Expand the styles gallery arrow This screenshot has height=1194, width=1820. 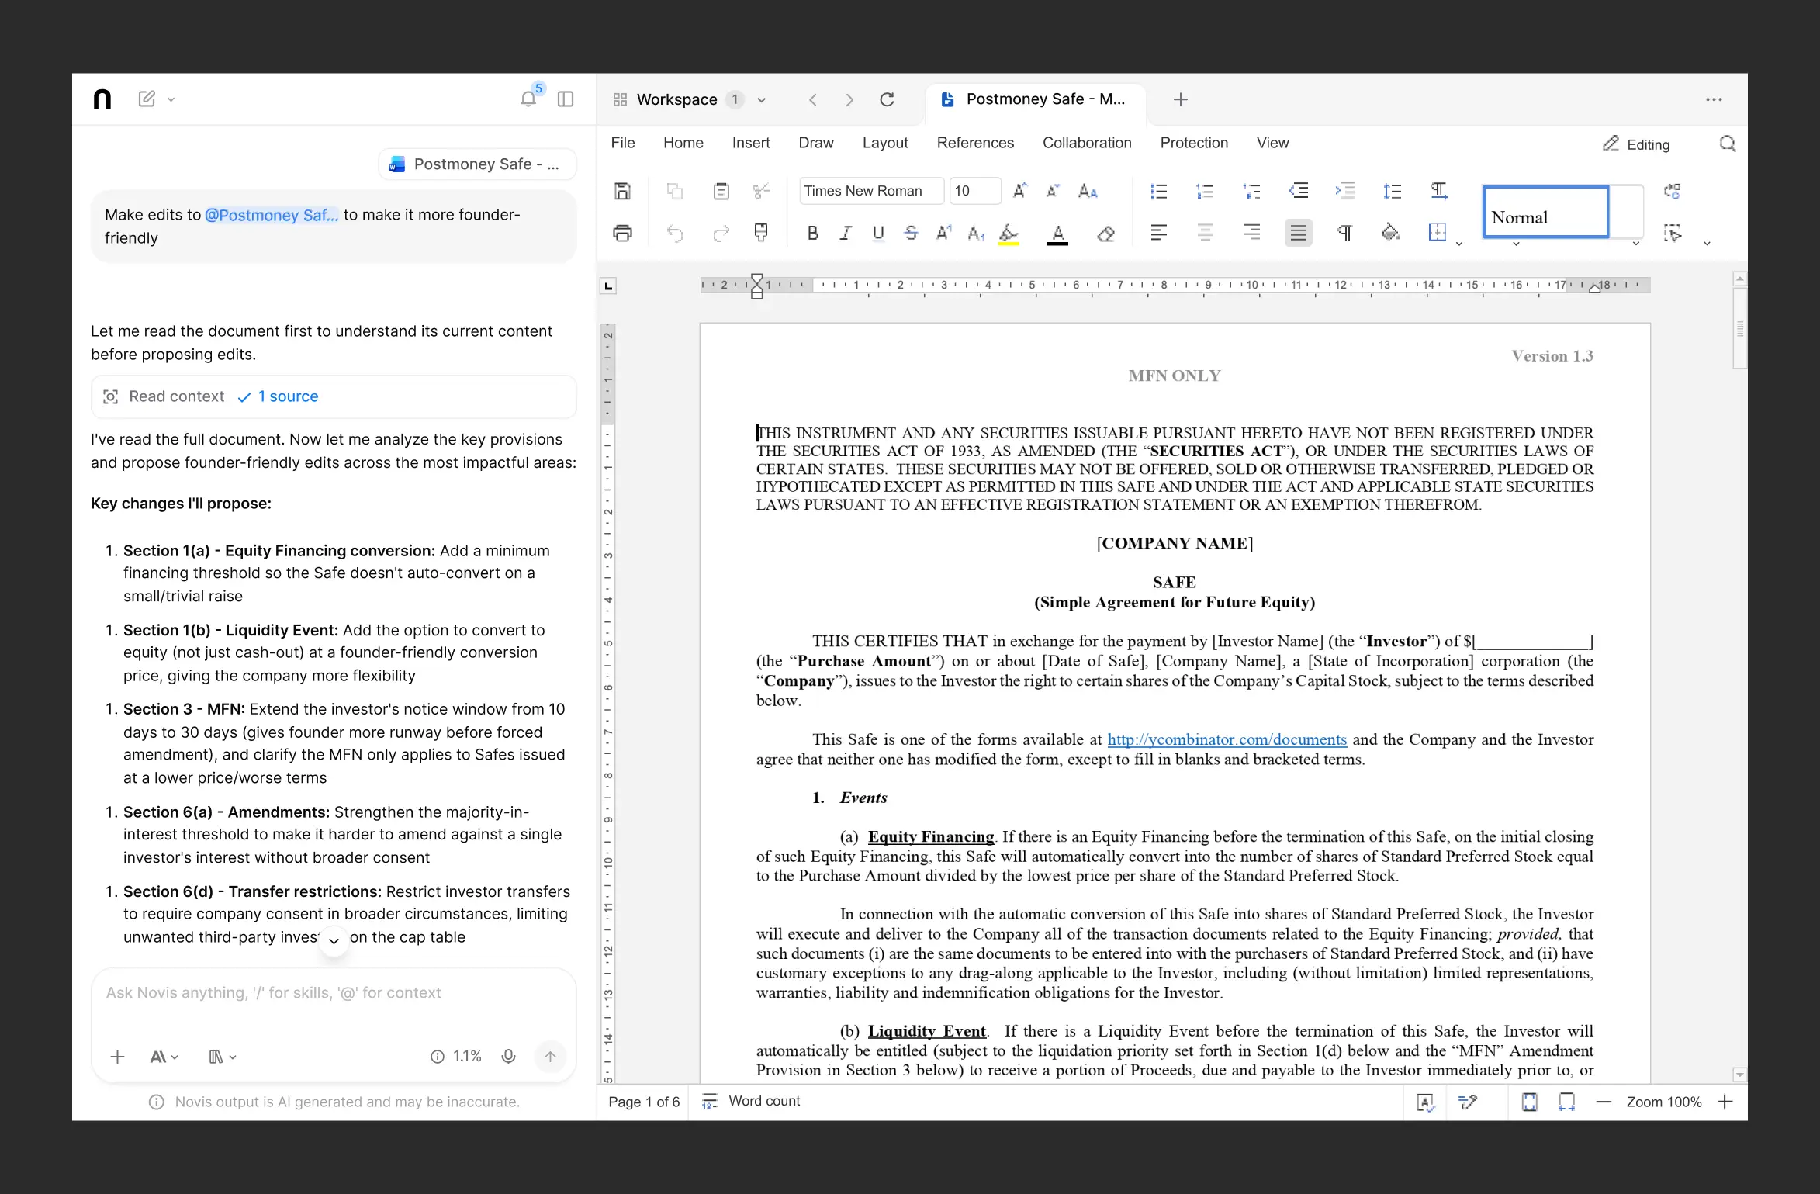[x=1635, y=244]
